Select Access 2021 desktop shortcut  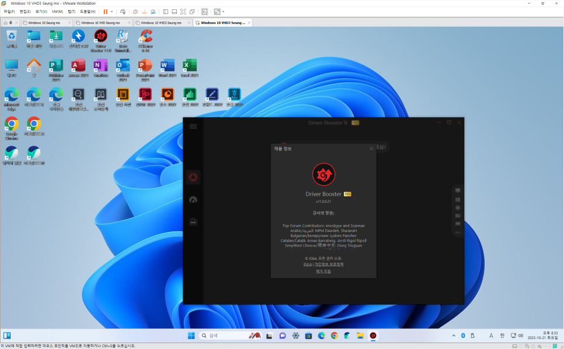78,68
